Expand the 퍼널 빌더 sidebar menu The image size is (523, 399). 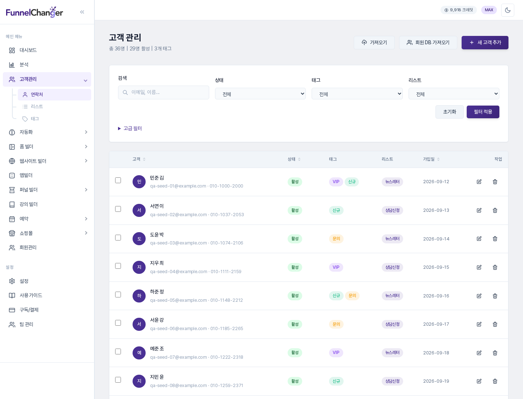coord(47,190)
